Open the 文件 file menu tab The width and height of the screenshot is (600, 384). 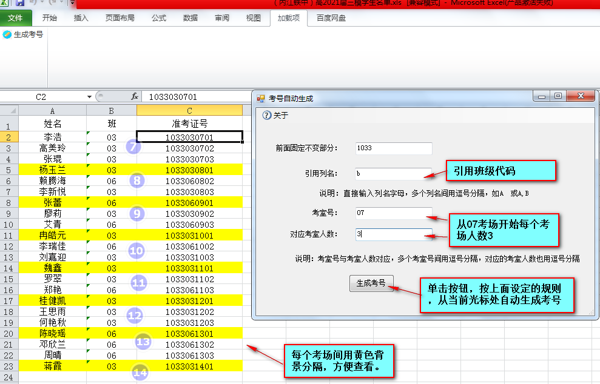coord(15,18)
